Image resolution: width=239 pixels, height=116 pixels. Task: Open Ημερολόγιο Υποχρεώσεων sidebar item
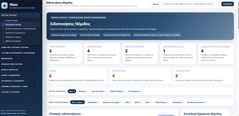(20, 33)
